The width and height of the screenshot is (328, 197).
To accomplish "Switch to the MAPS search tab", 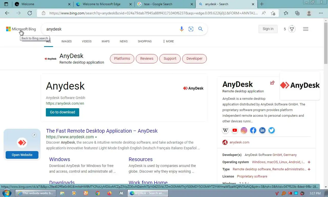I will [106, 41].
